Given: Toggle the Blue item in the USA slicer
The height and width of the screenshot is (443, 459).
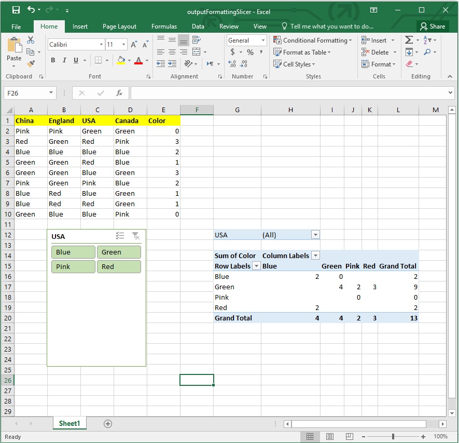Looking at the screenshot, I should pos(73,252).
